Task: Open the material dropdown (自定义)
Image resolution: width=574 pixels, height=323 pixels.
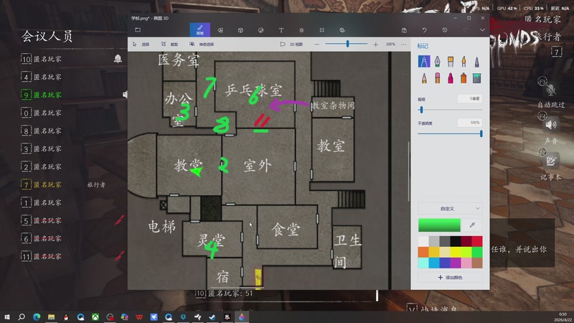Action: tap(450, 208)
